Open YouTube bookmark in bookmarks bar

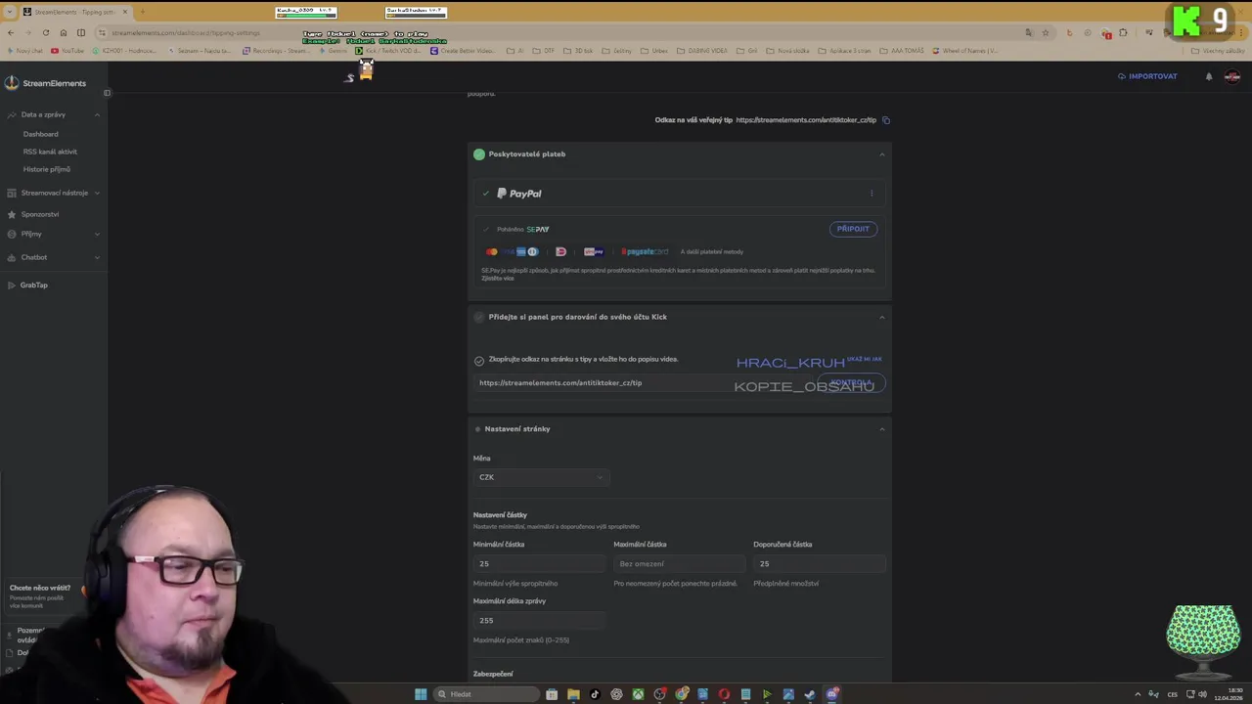(68, 51)
